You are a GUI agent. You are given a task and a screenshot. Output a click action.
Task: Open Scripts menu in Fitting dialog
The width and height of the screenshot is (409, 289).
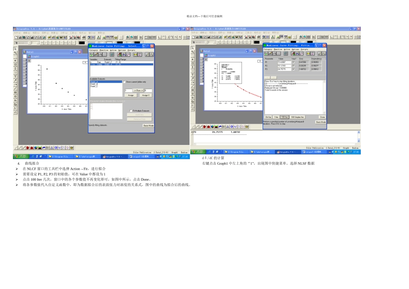click(304, 49)
